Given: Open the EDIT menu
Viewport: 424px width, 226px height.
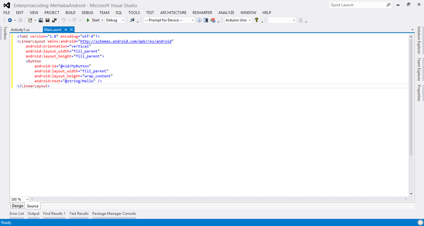Looking at the screenshot, I should pyautogui.click(x=20, y=13).
